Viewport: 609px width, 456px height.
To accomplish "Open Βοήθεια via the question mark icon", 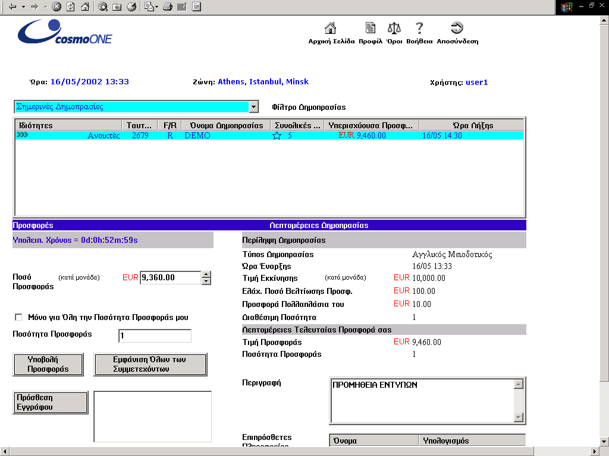I will [x=419, y=28].
